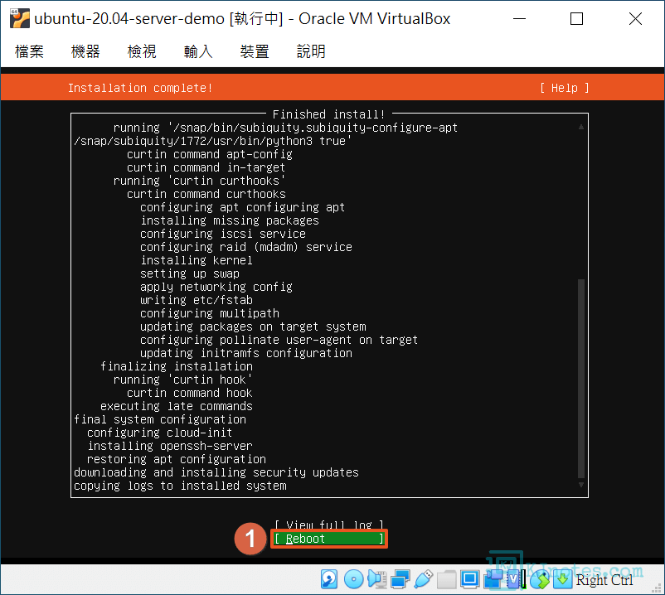Open the 說明 (Help) menu

[x=311, y=51]
